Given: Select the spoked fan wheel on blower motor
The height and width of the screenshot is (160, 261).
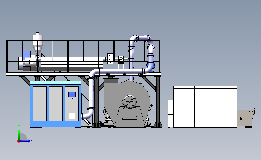Looking at the screenshot, I should (130, 102).
